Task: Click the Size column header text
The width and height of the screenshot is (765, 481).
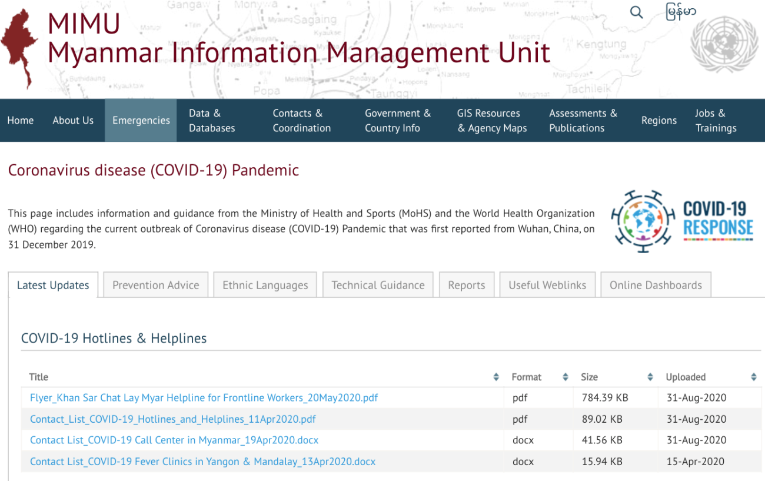Action: click(x=590, y=377)
